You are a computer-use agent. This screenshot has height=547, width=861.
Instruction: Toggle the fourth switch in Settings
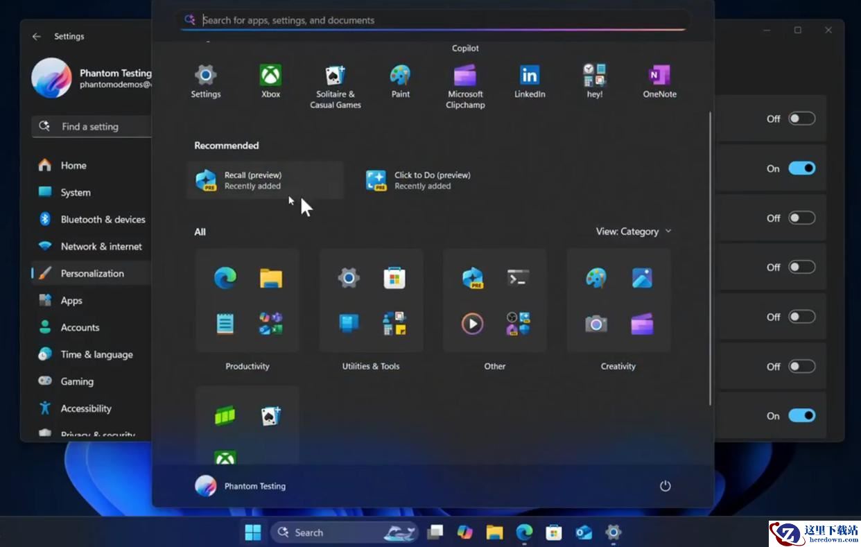coord(801,267)
